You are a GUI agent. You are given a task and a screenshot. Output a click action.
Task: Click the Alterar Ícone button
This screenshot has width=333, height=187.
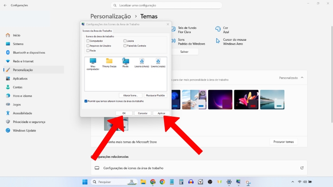pyautogui.click(x=131, y=96)
